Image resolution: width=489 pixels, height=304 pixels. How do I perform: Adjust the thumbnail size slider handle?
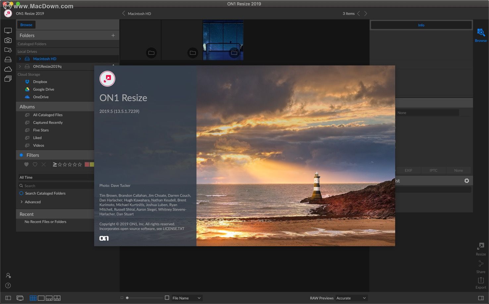(x=127, y=298)
